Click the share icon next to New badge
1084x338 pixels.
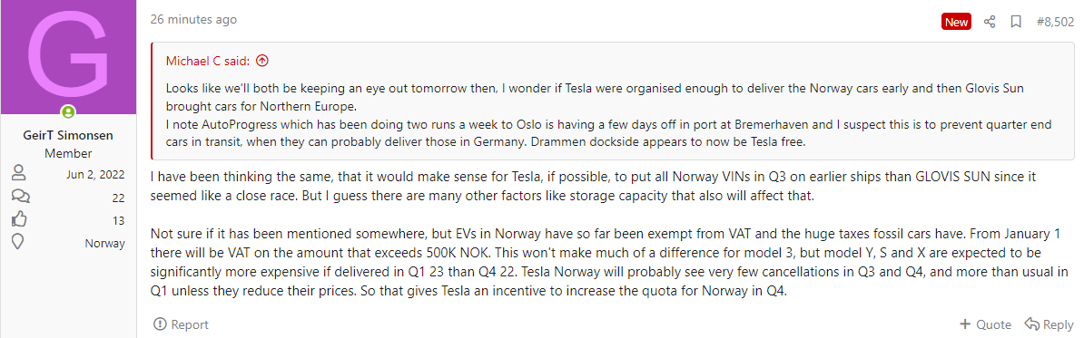point(990,22)
